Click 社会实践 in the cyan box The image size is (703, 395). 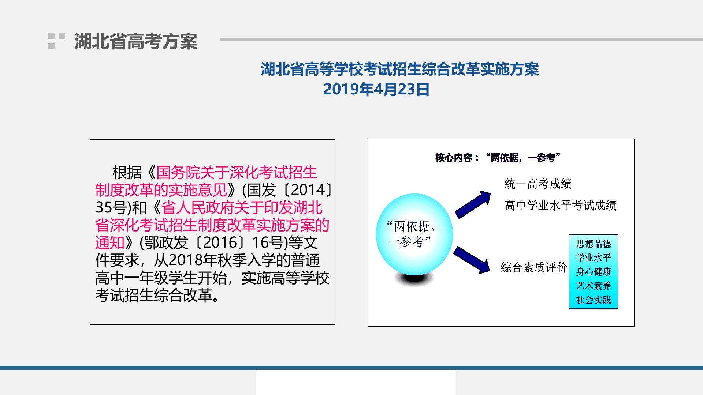593,300
